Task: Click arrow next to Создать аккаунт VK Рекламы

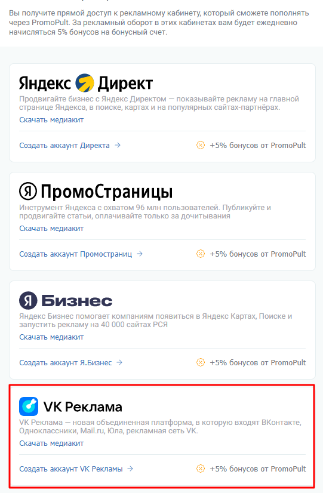Action: coord(130,469)
